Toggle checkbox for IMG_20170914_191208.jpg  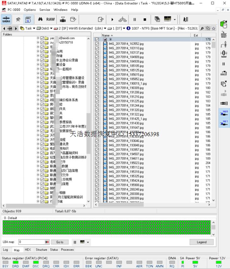[97, 92]
